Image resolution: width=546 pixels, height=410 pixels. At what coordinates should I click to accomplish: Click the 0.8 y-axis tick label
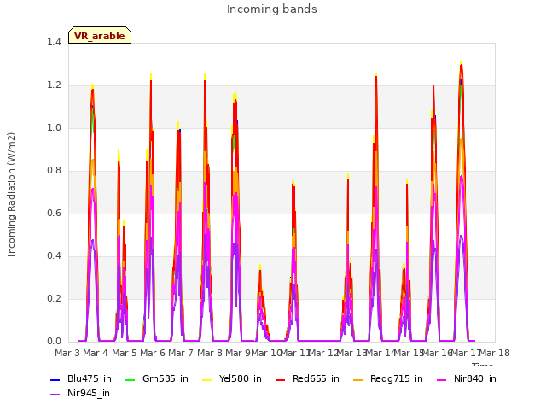(54, 171)
